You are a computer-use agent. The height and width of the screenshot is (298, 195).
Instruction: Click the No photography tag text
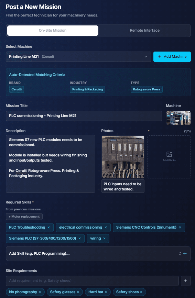click(23, 292)
